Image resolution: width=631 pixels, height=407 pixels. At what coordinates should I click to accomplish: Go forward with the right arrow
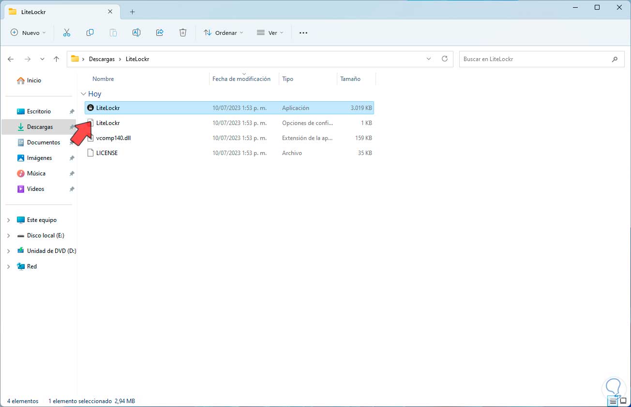point(28,59)
